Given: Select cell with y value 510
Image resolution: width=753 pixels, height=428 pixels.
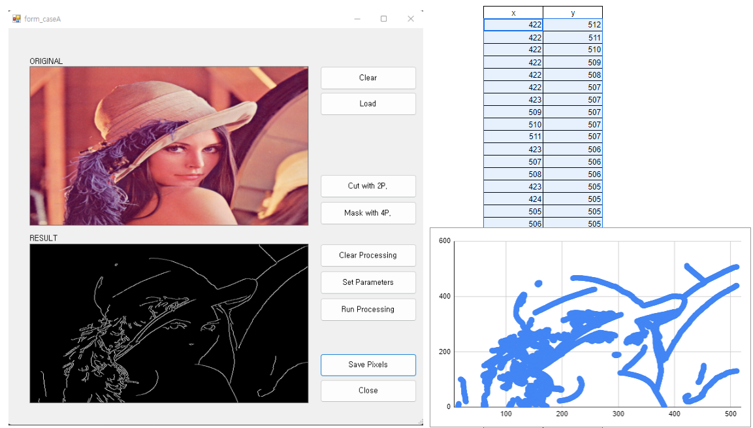Looking at the screenshot, I should 573,50.
